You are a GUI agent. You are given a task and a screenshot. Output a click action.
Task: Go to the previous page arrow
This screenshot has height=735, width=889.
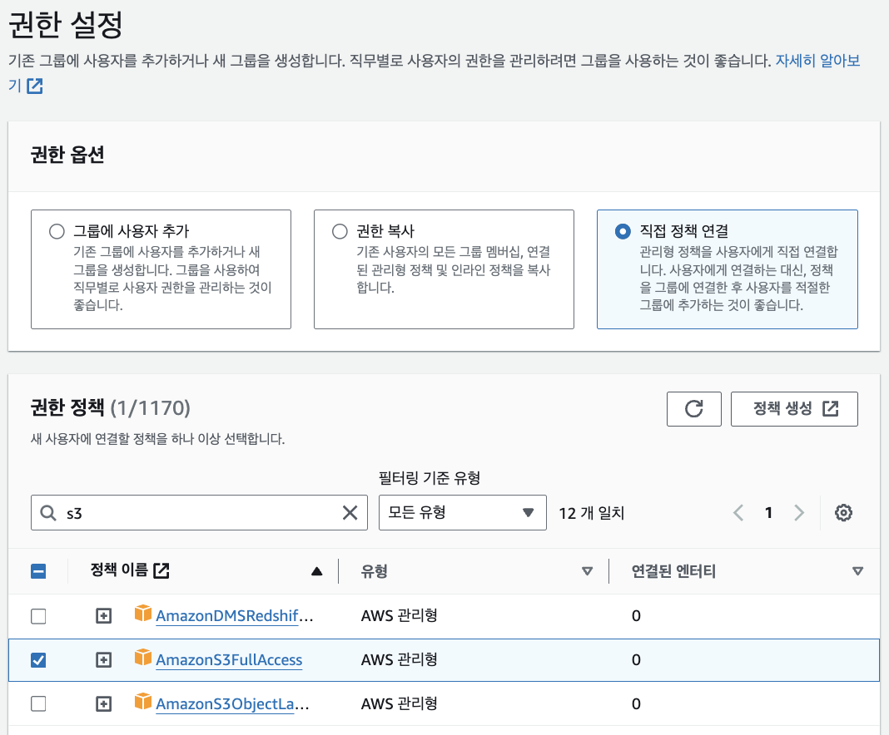click(738, 513)
